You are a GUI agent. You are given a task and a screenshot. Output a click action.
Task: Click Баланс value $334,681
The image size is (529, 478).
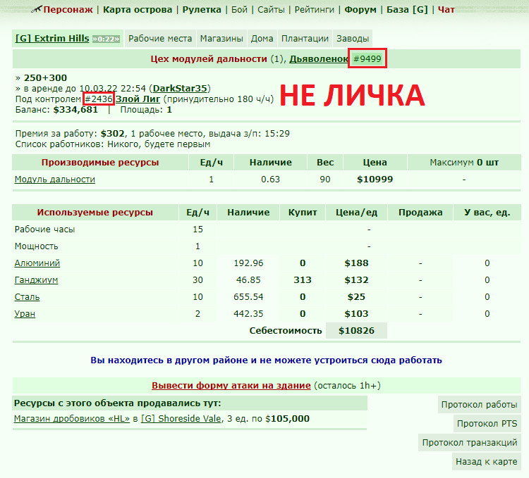point(75,110)
